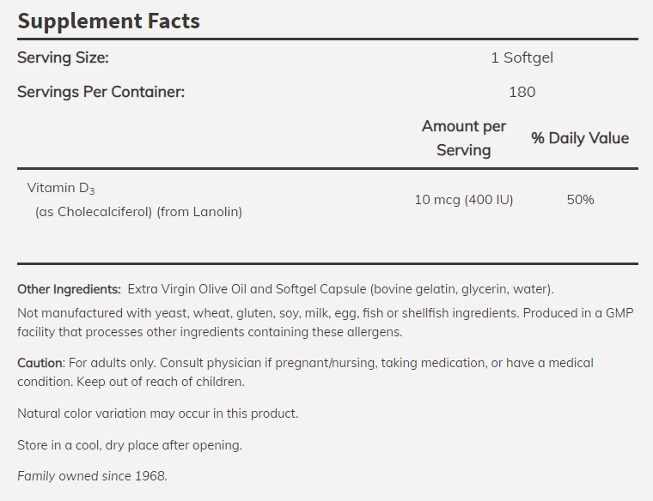Click the Cholecalciferol from Lanolin text

click(138, 211)
